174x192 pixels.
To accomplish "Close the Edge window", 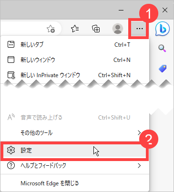I will click(165, 10).
